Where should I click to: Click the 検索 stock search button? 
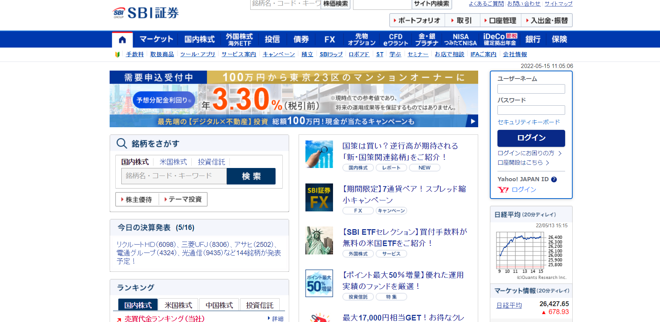[x=251, y=176]
